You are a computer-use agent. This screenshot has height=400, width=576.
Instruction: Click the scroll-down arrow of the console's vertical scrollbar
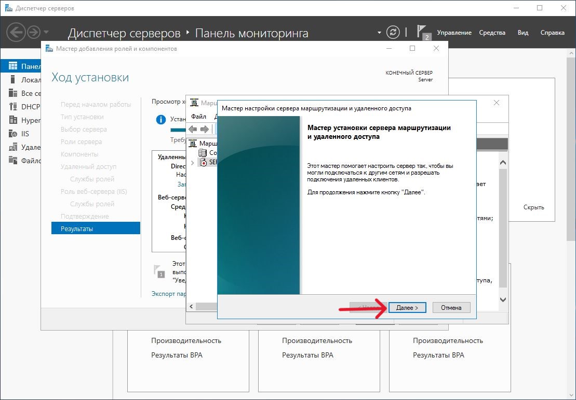point(503,299)
